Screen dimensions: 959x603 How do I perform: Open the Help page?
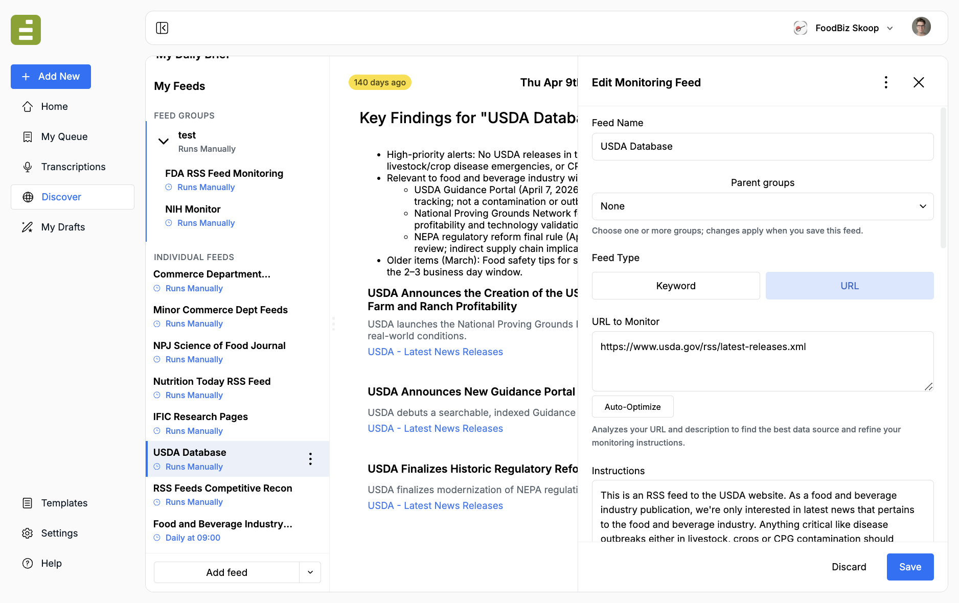click(x=51, y=563)
